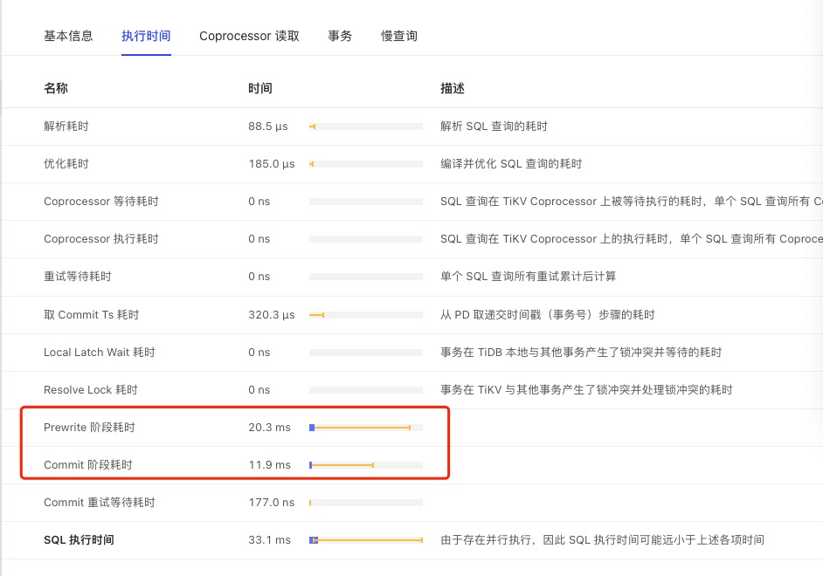Open the Coprocessor 读取 tab
823x576 pixels.
[249, 36]
